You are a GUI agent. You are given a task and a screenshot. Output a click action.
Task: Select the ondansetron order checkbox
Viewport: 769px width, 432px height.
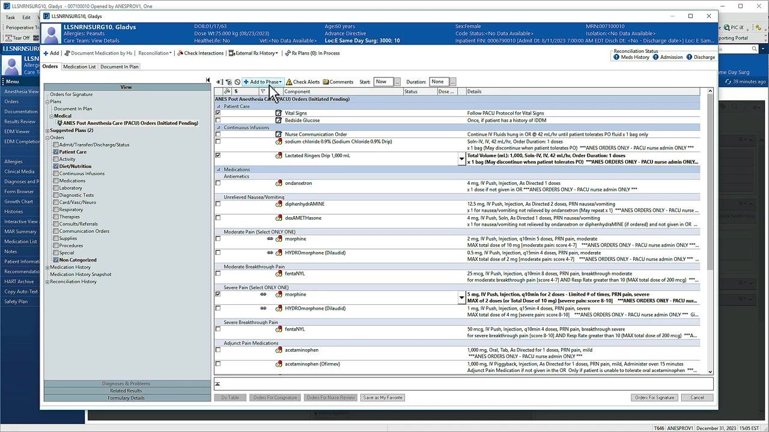(x=218, y=183)
